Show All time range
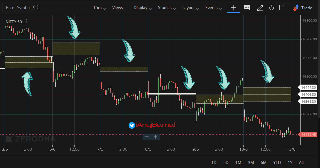This screenshot has width=320, height=168. (301, 162)
